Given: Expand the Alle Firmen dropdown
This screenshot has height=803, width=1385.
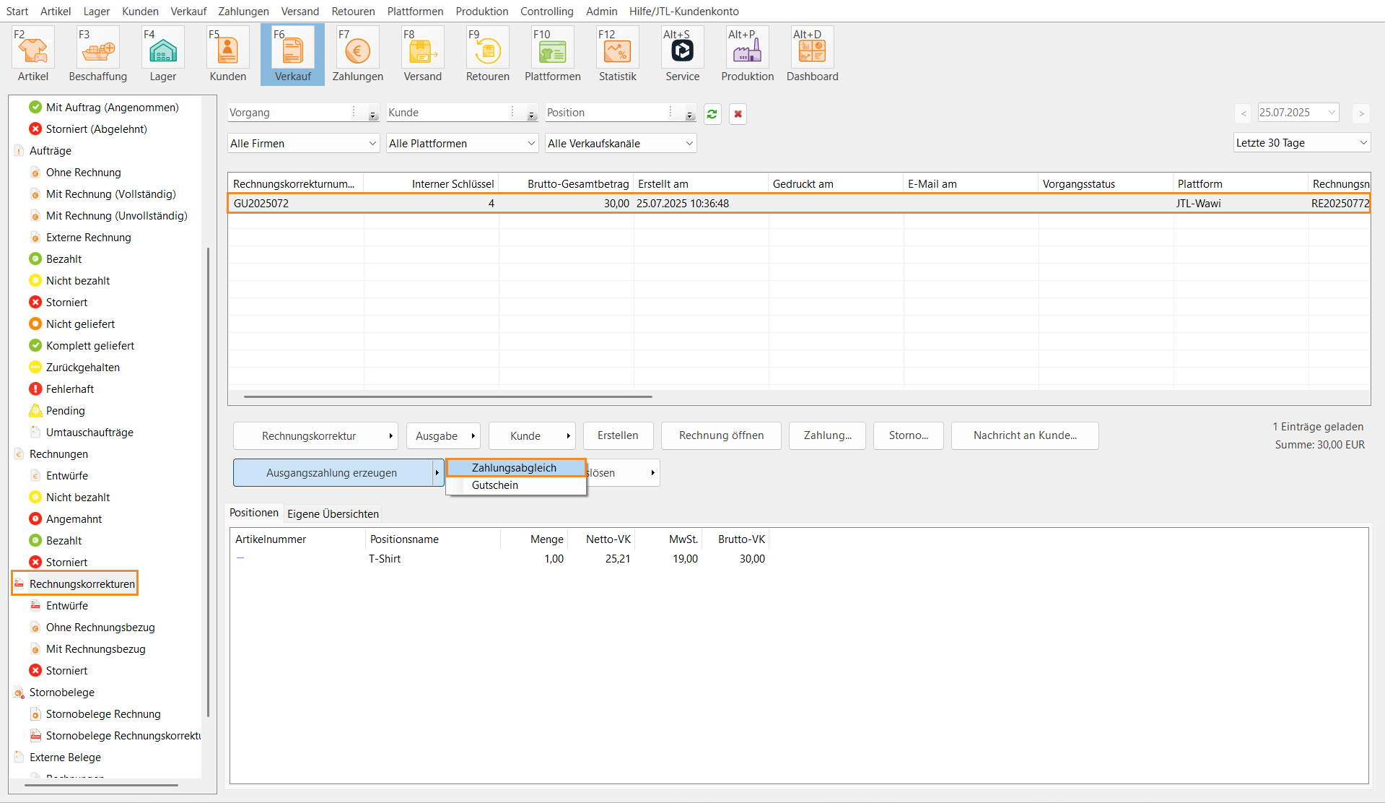Looking at the screenshot, I should [x=303, y=144].
